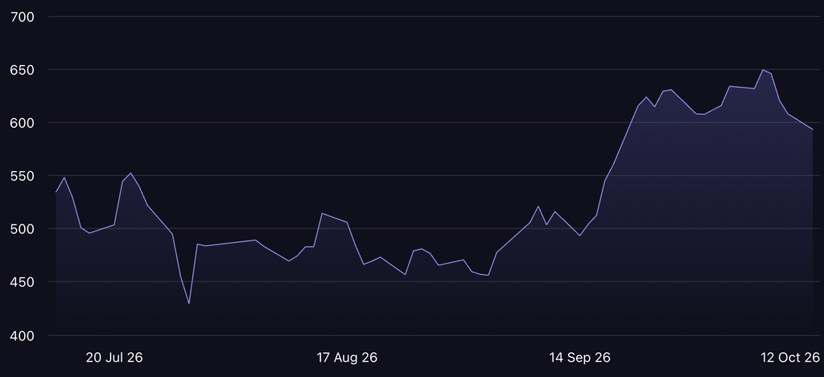
Task: Click the 650 y-axis label
Action: 22,70
